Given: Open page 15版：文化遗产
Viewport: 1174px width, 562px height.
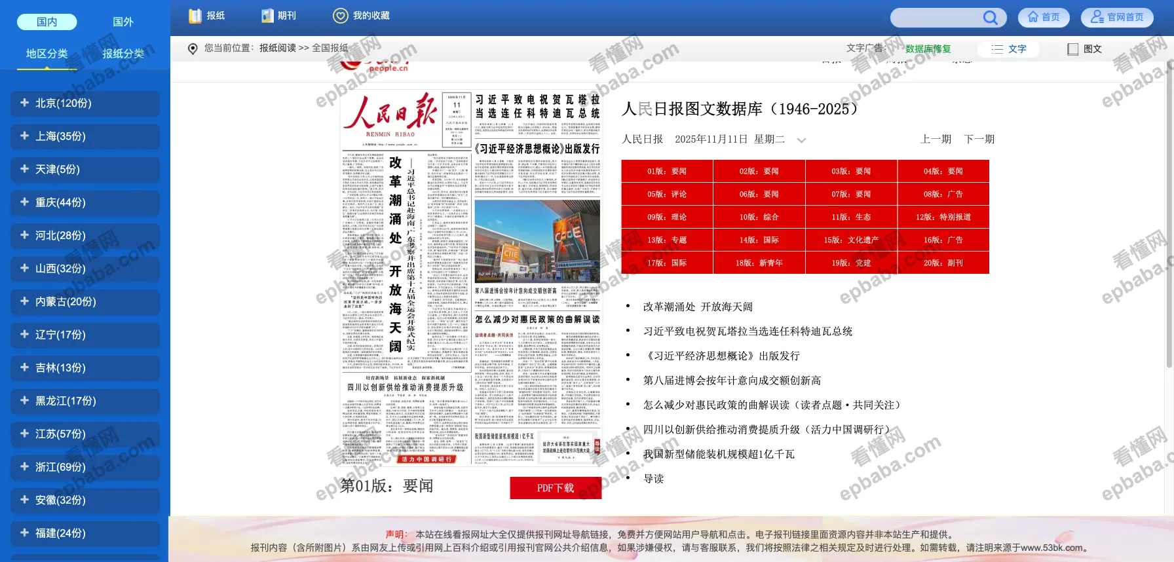Looking at the screenshot, I should pyautogui.click(x=851, y=240).
